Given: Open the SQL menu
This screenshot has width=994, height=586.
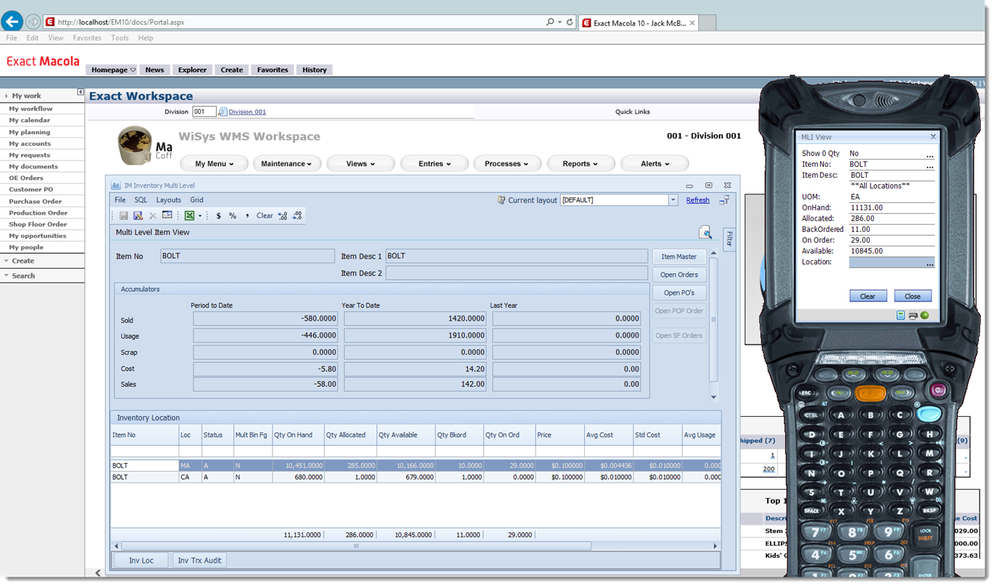Looking at the screenshot, I should click(x=140, y=200).
